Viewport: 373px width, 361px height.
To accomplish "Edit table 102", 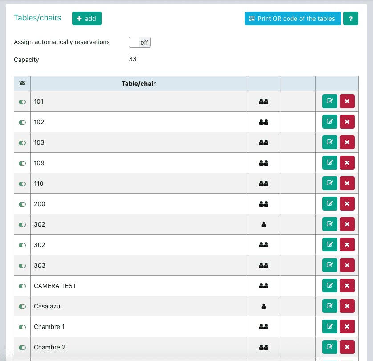I will pos(330,122).
